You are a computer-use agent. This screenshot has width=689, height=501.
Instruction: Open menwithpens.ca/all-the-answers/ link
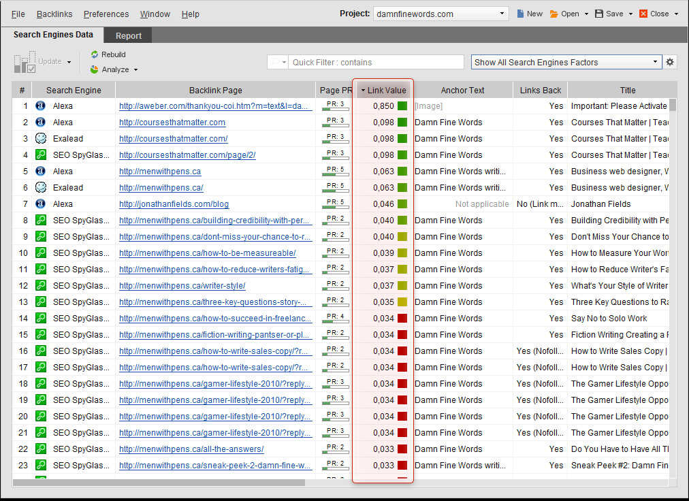pyautogui.click(x=191, y=449)
